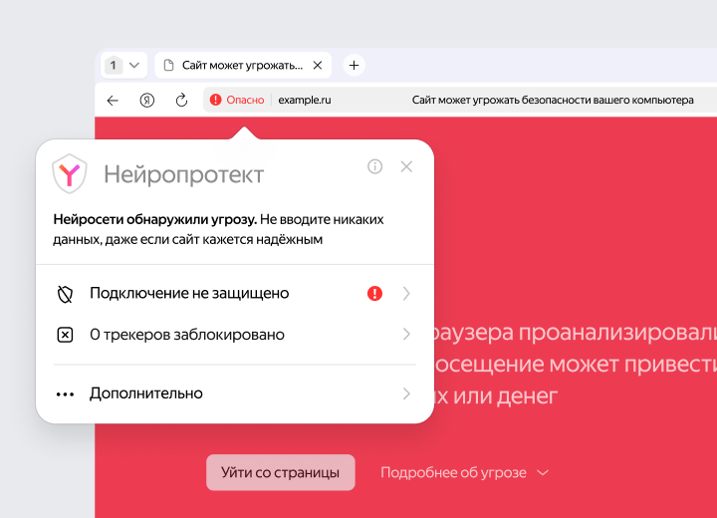717x518 pixels.
Task: Open the "Подробнее об угрозе" link
Action: coord(453,472)
